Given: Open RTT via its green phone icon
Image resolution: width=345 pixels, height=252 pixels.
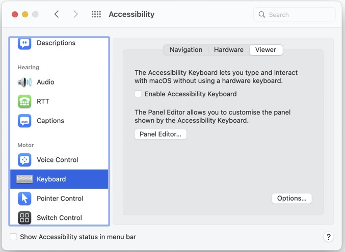Looking at the screenshot, I should coord(24,101).
